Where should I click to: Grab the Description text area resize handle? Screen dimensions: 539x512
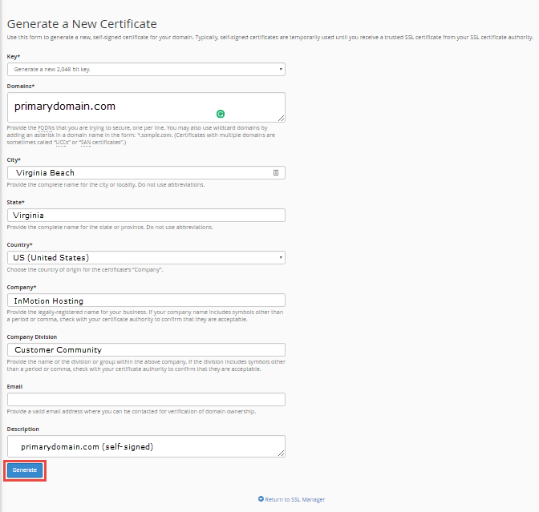tap(282, 454)
